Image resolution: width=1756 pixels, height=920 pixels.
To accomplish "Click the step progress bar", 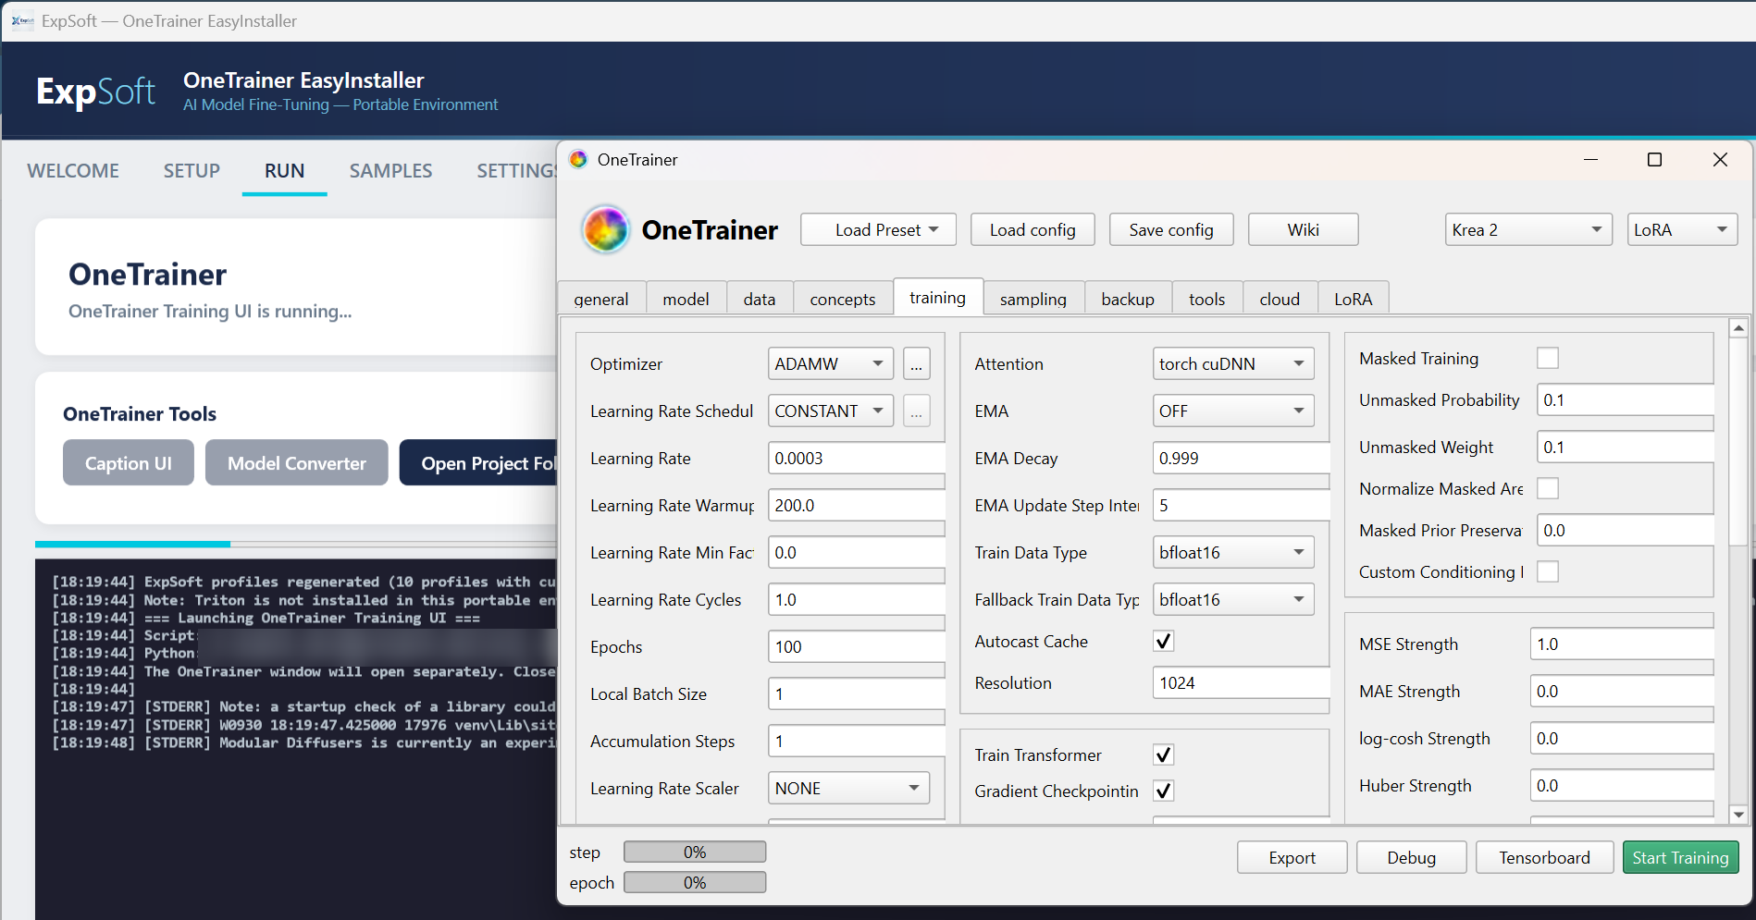I will tap(695, 852).
